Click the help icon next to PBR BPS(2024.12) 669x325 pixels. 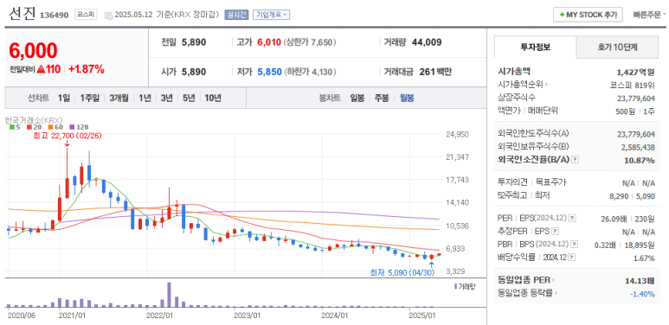point(575,245)
